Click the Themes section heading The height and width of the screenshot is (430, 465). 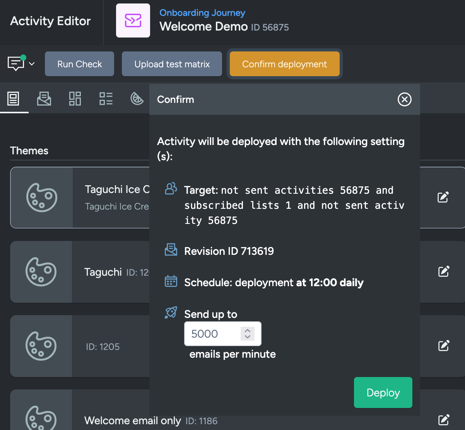[x=29, y=151]
